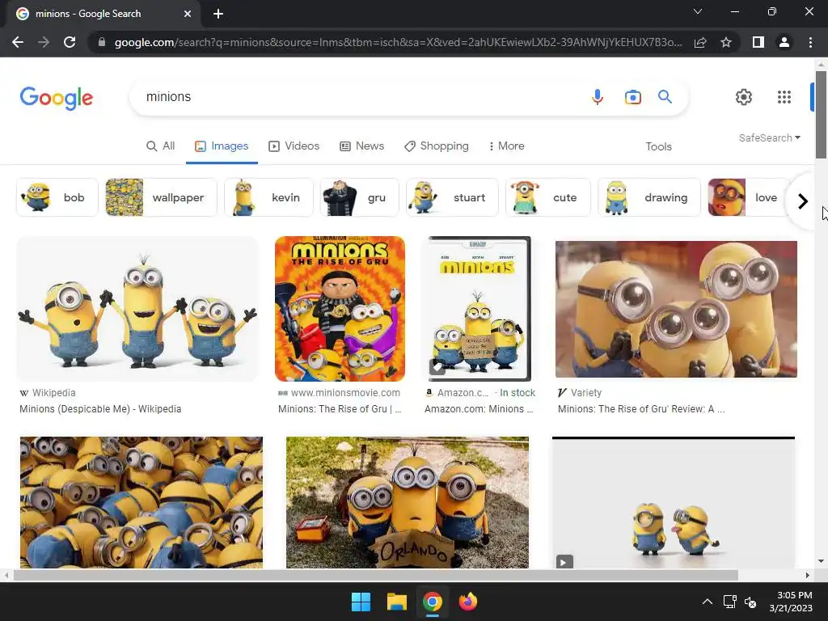828x621 pixels.
Task: Open a new browser tab
Action: tap(218, 14)
